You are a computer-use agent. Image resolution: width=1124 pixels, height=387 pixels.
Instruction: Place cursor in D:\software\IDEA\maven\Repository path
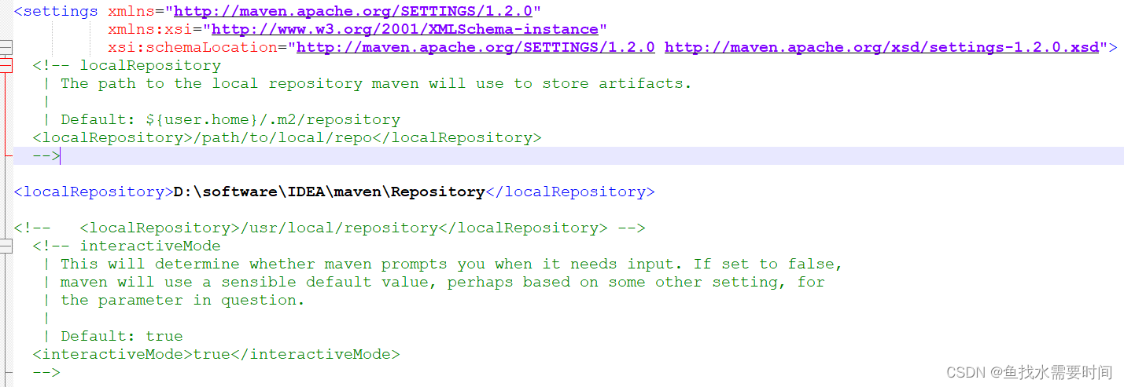[330, 192]
